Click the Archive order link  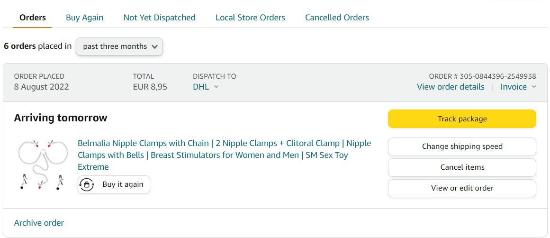[x=39, y=223]
